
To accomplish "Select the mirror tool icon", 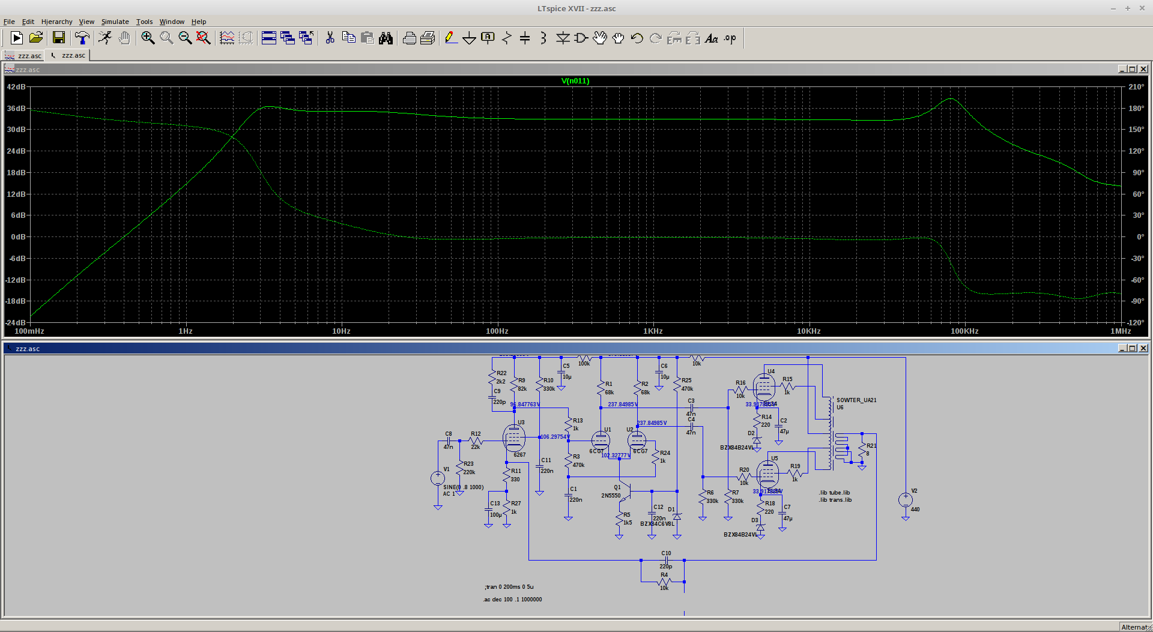I will pos(693,38).
